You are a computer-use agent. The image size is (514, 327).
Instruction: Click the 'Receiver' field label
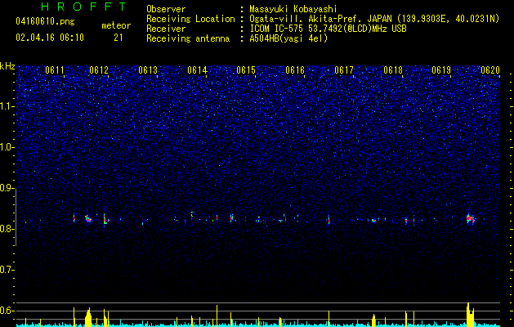166,29
